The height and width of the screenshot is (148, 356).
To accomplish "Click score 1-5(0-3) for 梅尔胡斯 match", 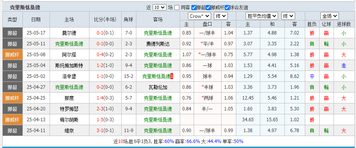I will tap(105, 119).
